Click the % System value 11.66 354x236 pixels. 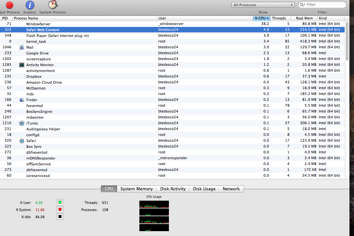(40, 210)
